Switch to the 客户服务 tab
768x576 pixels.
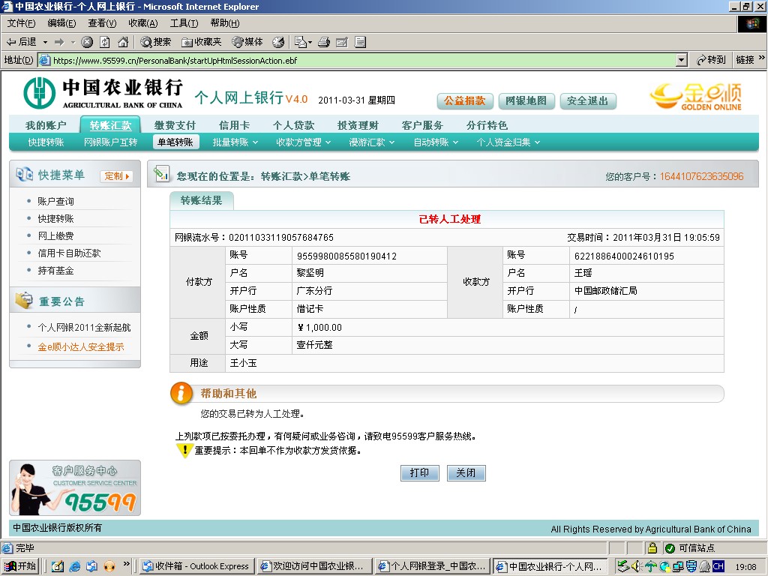pyautogui.click(x=422, y=125)
